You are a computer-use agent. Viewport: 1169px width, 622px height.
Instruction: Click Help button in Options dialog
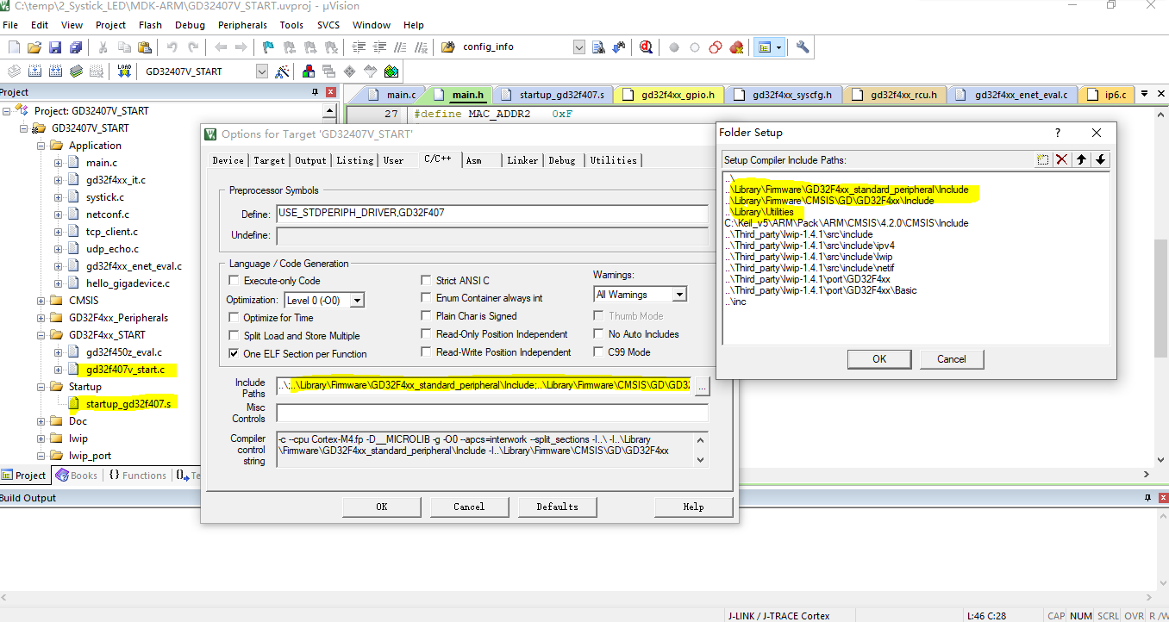[693, 507]
